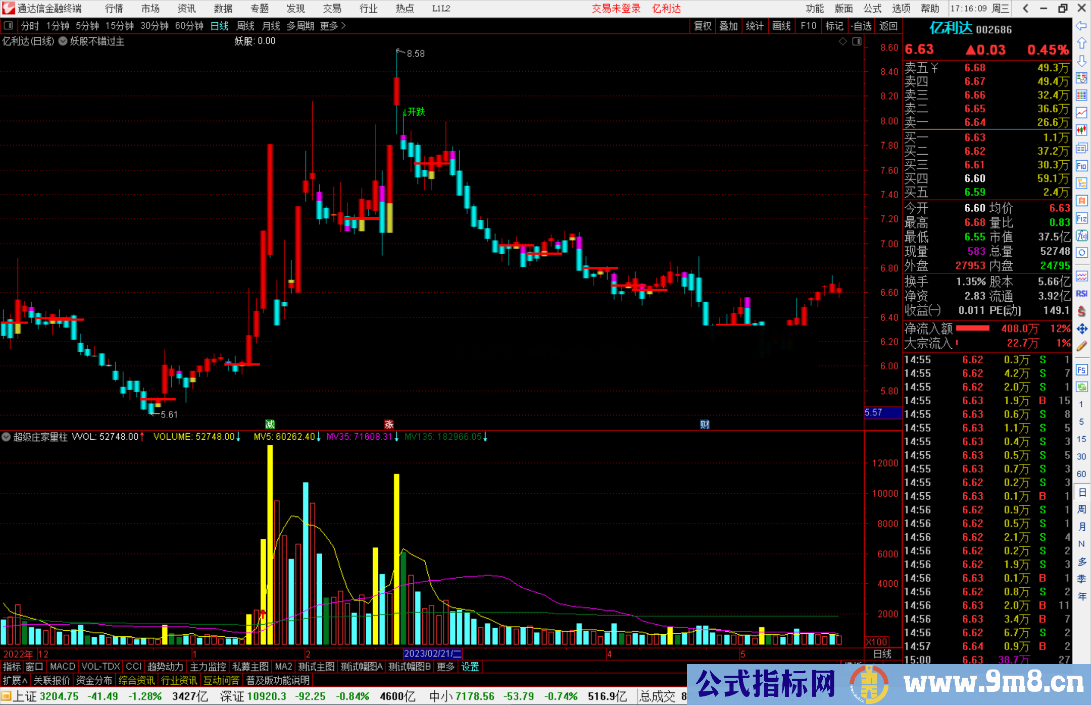The height and width of the screenshot is (705, 1091).
Task: Click the 复权 button
Action: [x=702, y=26]
